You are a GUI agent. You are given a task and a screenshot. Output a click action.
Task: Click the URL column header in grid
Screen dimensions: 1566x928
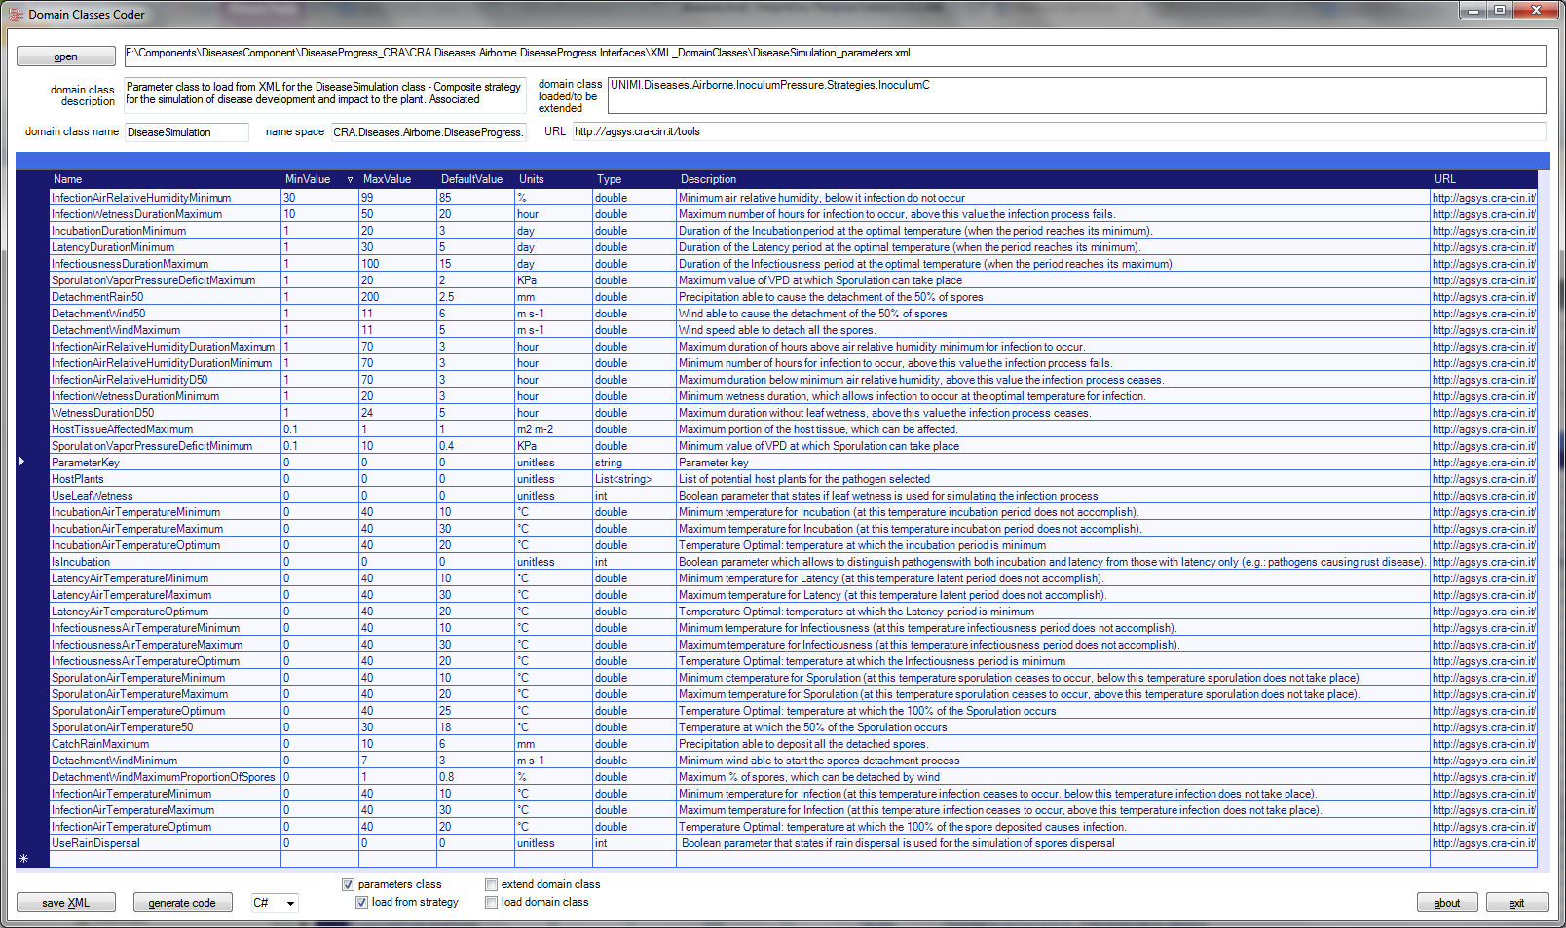click(x=1483, y=179)
